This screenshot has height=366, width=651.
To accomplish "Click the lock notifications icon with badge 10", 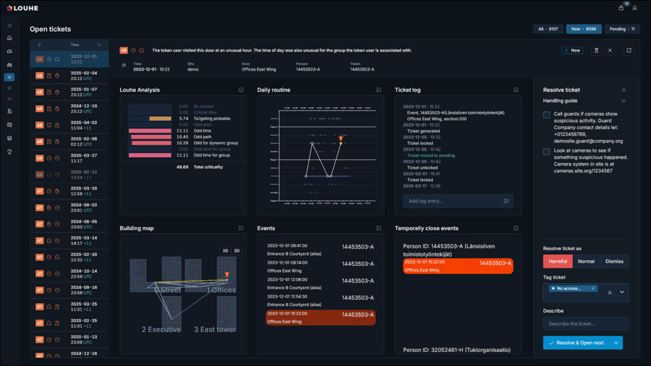I will [x=621, y=8].
